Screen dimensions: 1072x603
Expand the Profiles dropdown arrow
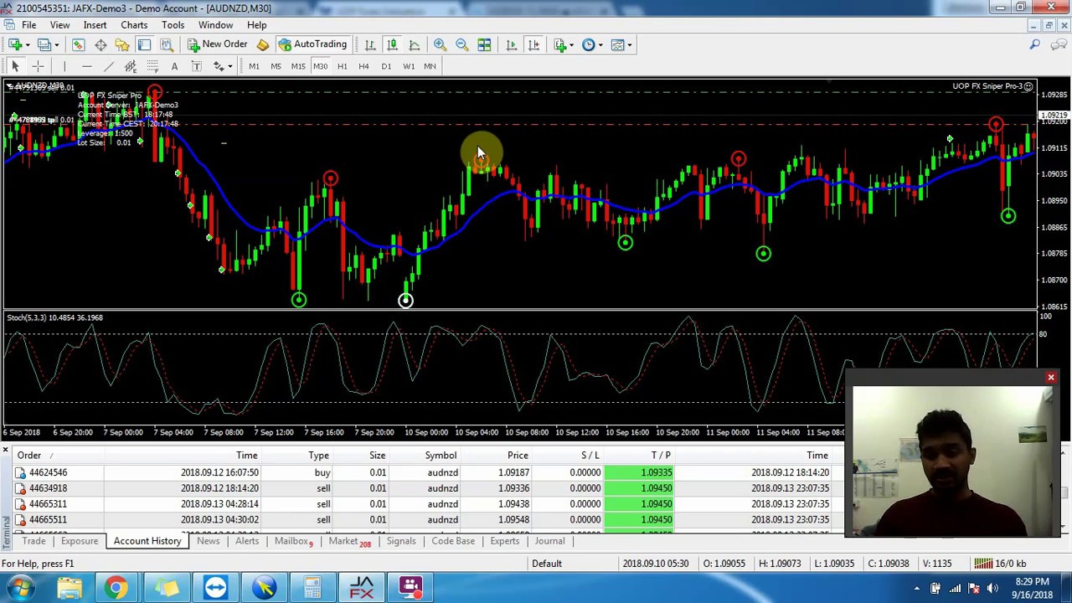(x=56, y=44)
